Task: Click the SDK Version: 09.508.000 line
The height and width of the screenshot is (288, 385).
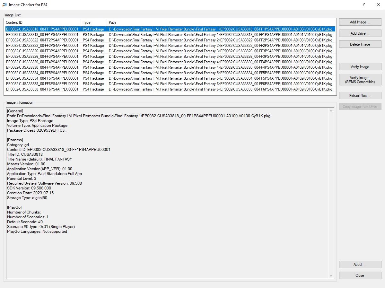Action: 29,188
